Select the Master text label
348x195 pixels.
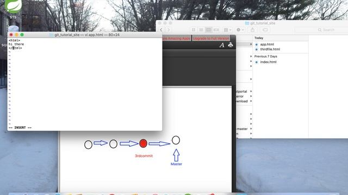(x=176, y=164)
